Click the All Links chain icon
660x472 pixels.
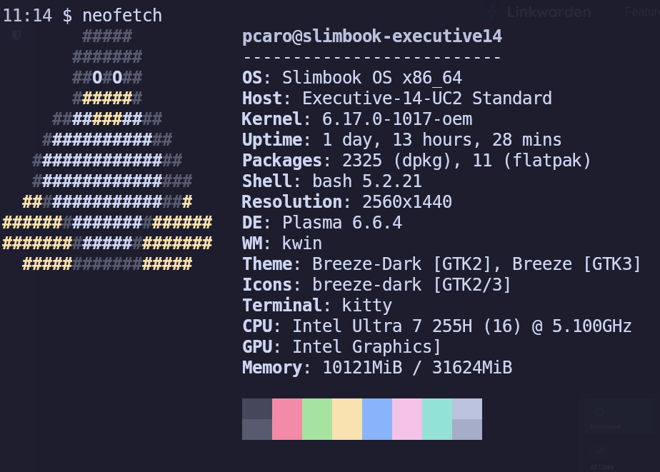600,452
